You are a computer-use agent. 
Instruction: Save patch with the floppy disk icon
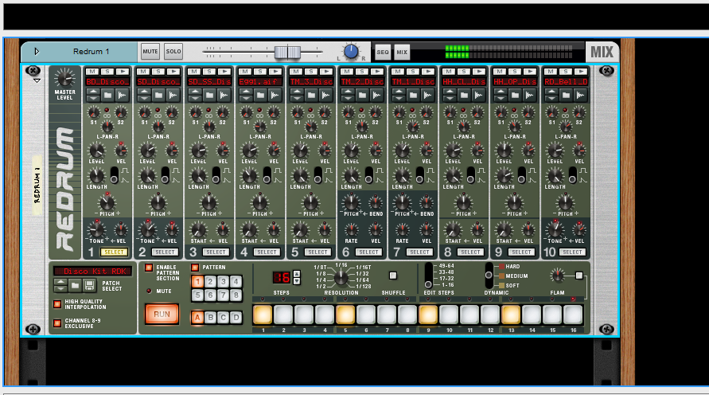89,285
